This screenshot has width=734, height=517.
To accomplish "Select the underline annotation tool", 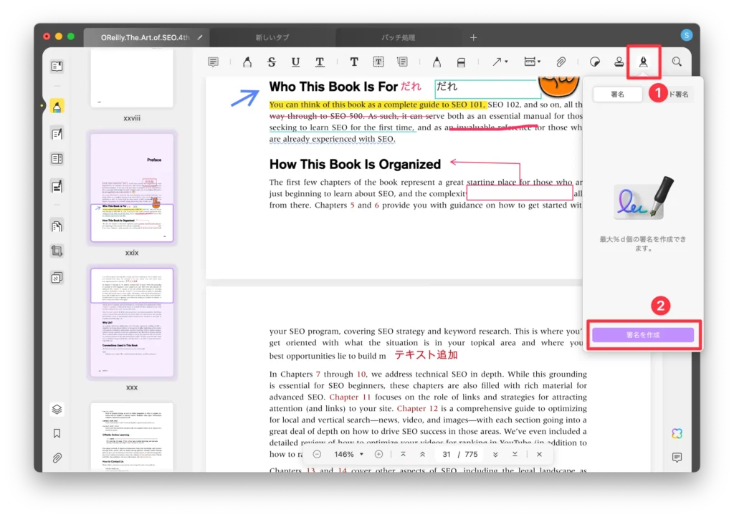I will [x=295, y=62].
